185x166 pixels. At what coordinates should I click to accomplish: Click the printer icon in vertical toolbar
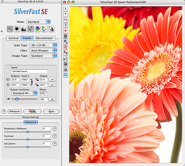pos(65,69)
